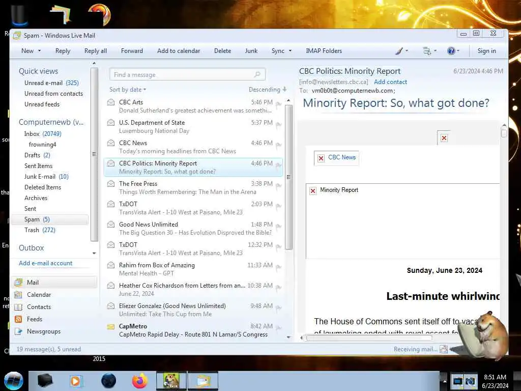Open media player taskbar icon
The height and width of the screenshot is (391, 521).
pyautogui.click(x=76, y=381)
